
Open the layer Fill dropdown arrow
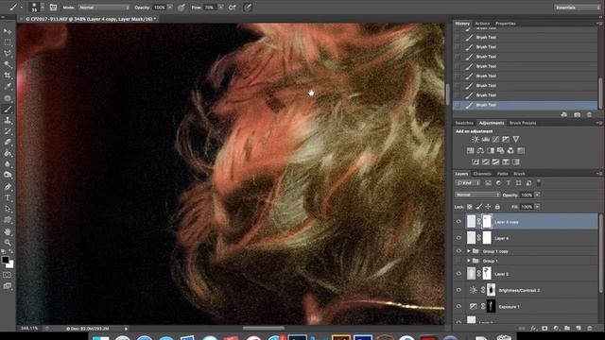[x=537, y=207]
